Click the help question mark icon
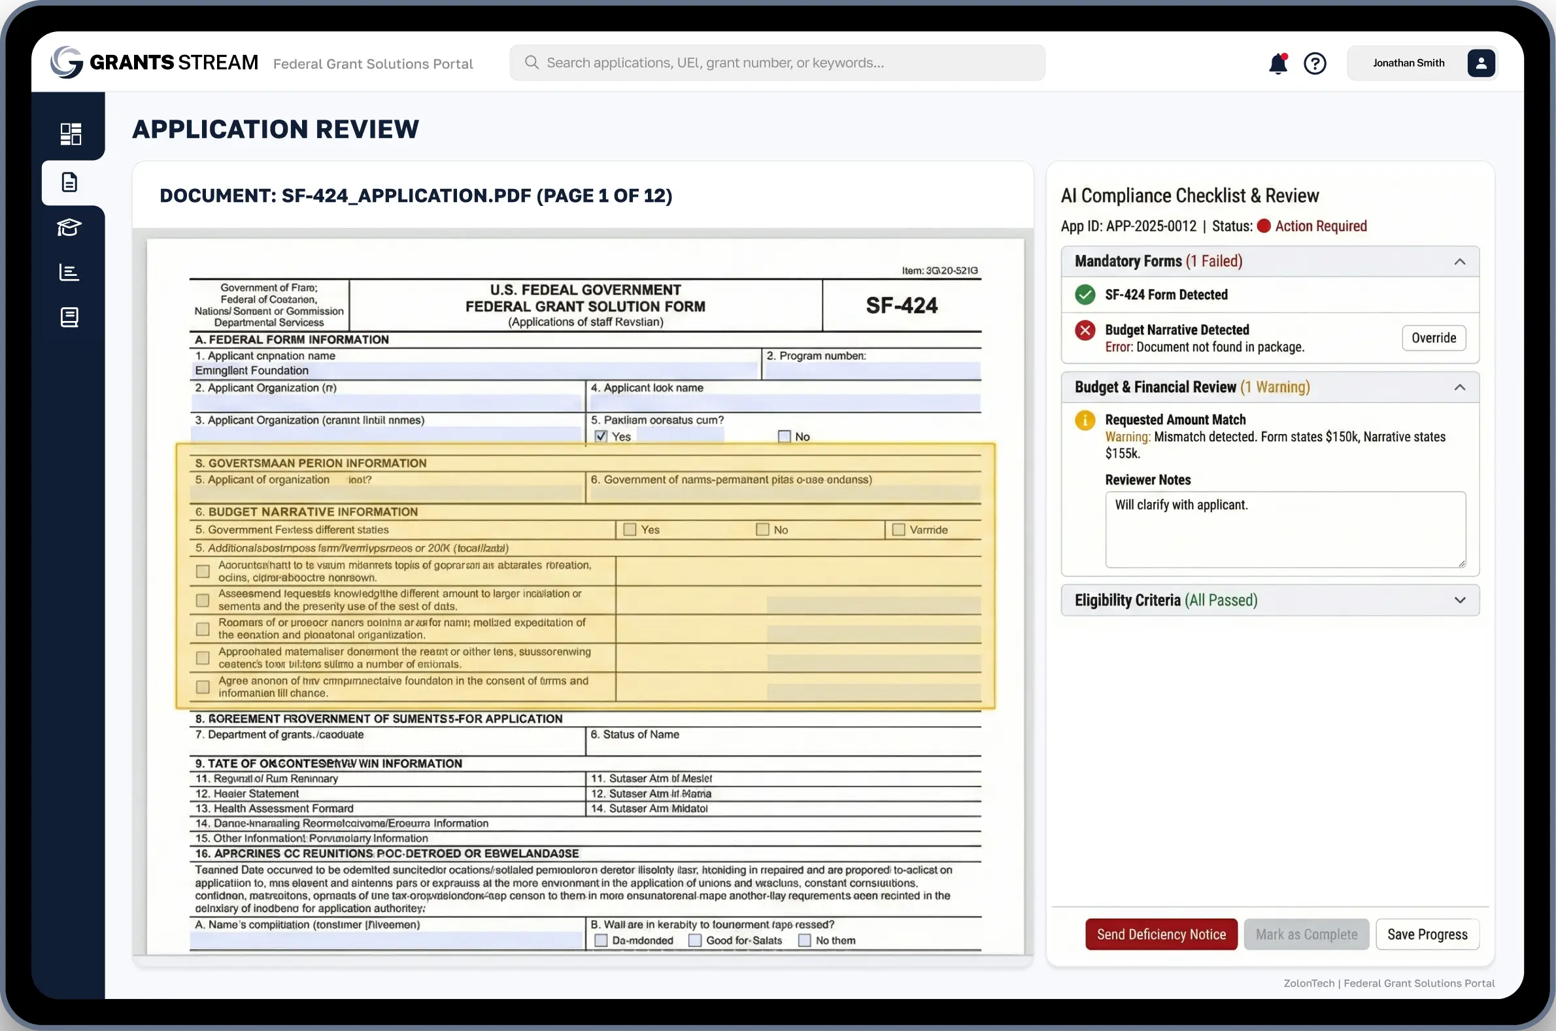This screenshot has height=1031, width=1556. [1315, 64]
